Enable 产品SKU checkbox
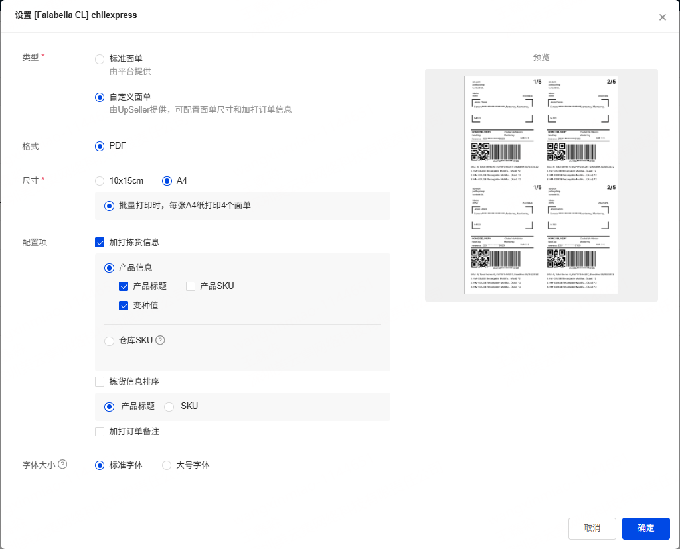The height and width of the screenshot is (549, 680). tap(191, 286)
